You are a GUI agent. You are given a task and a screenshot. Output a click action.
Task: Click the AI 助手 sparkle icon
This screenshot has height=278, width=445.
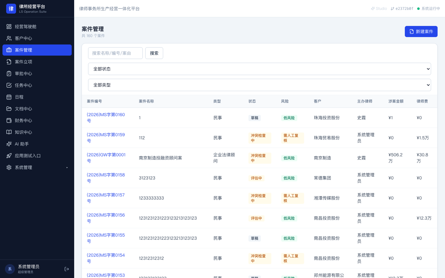pyautogui.click(x=9, y=144)
